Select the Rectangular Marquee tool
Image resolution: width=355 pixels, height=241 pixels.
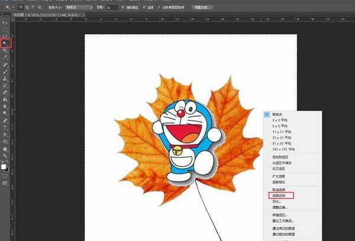[5, 29]
